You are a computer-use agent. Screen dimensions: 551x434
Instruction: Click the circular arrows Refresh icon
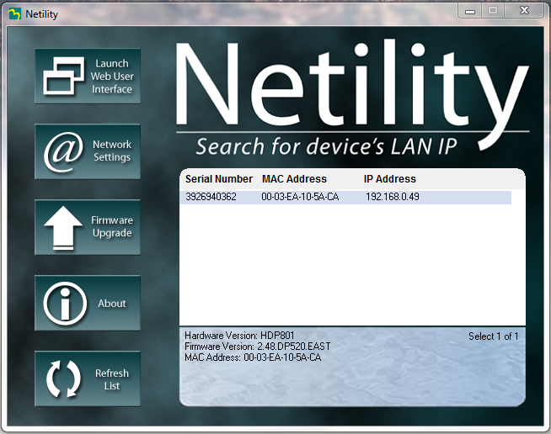pyautogui.click(x=63, y=379)
